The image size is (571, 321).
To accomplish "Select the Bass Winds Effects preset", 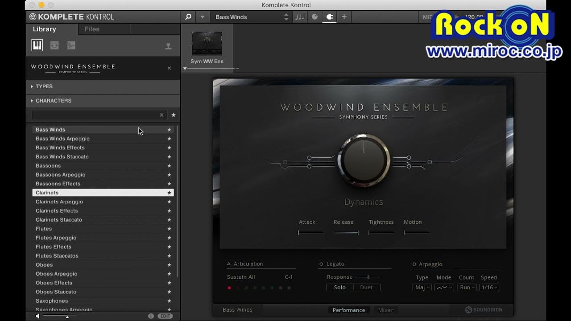I will coord(103,148).
